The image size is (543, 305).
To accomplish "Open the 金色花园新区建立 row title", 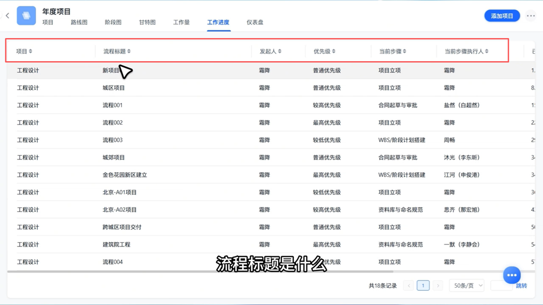I will (x=125, y=175).
